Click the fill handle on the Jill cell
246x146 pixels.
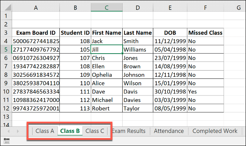pyautogui.click(x=122, y=53)
